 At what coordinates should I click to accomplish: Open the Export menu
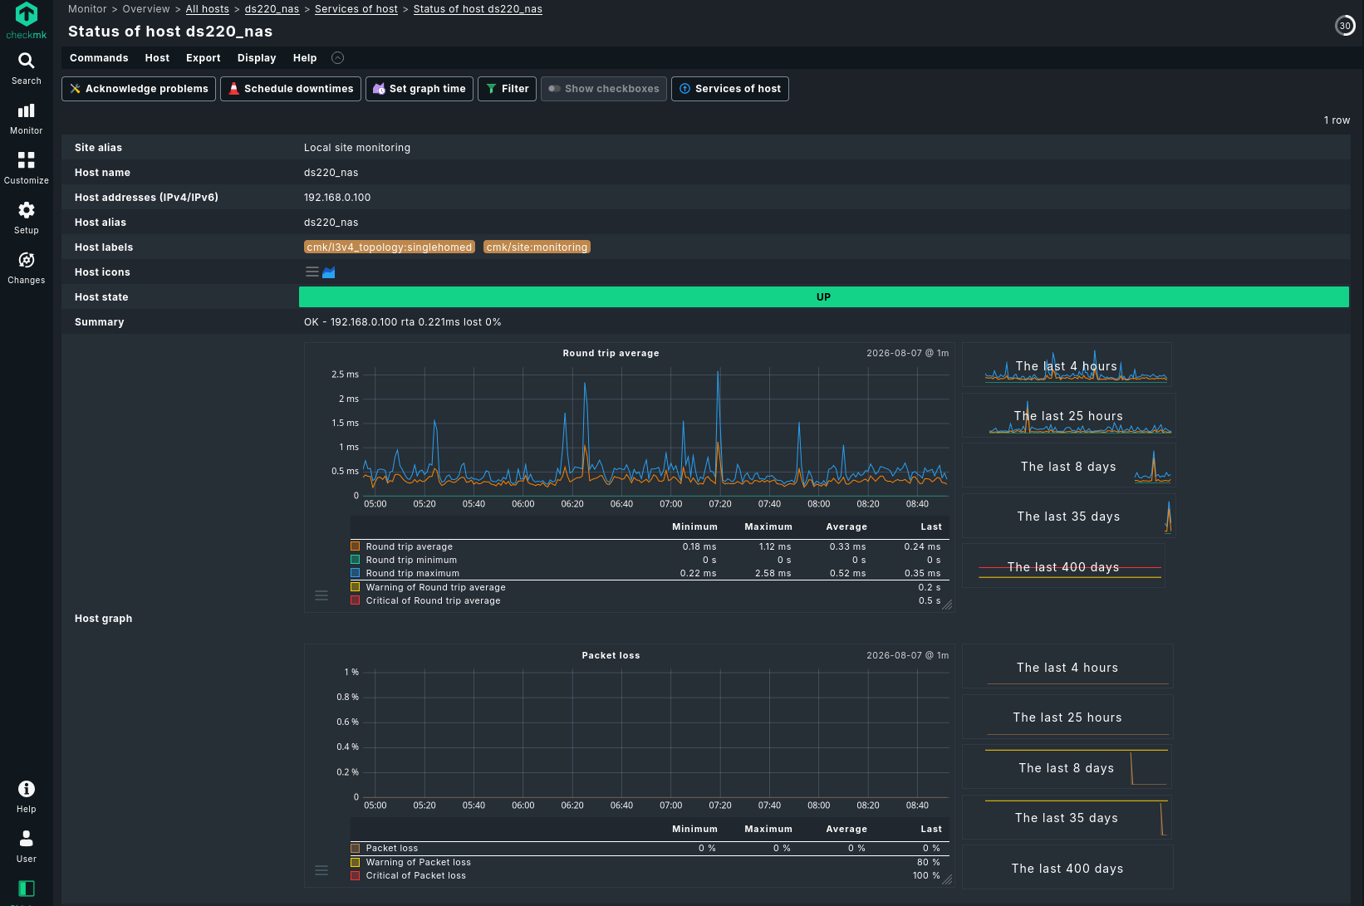tap(204, 58)
